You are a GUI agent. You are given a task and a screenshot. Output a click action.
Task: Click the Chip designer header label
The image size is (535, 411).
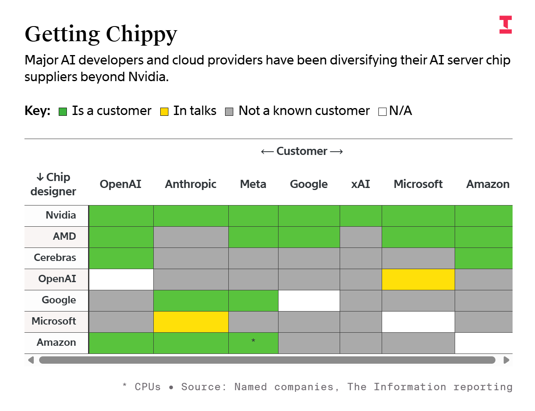[x=53, y=184]
